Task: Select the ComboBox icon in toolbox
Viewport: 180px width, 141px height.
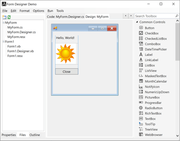Action: click(x=141, y=44)
